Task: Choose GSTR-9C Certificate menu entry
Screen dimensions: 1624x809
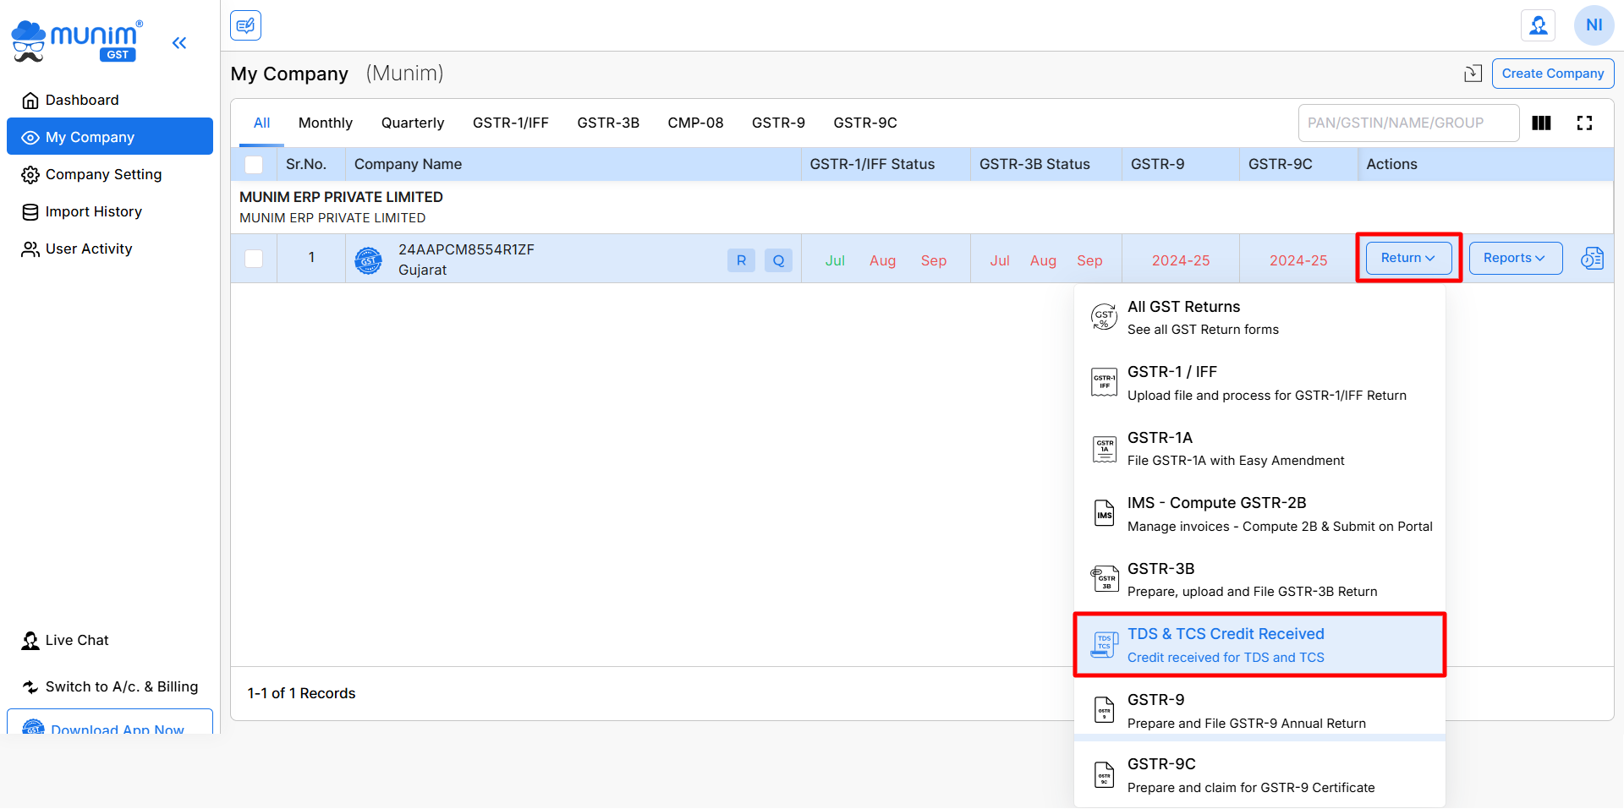Action: pyautogui.click(x=1259, y=775)
